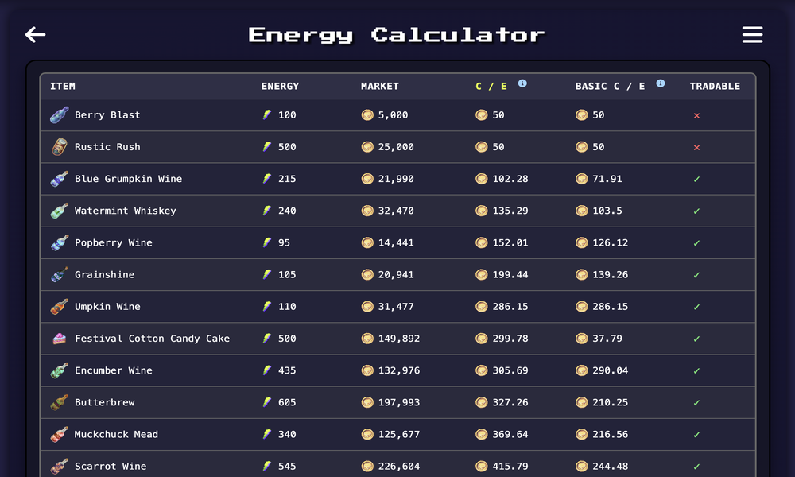Click the C / E value 152.01

point(510,242)
